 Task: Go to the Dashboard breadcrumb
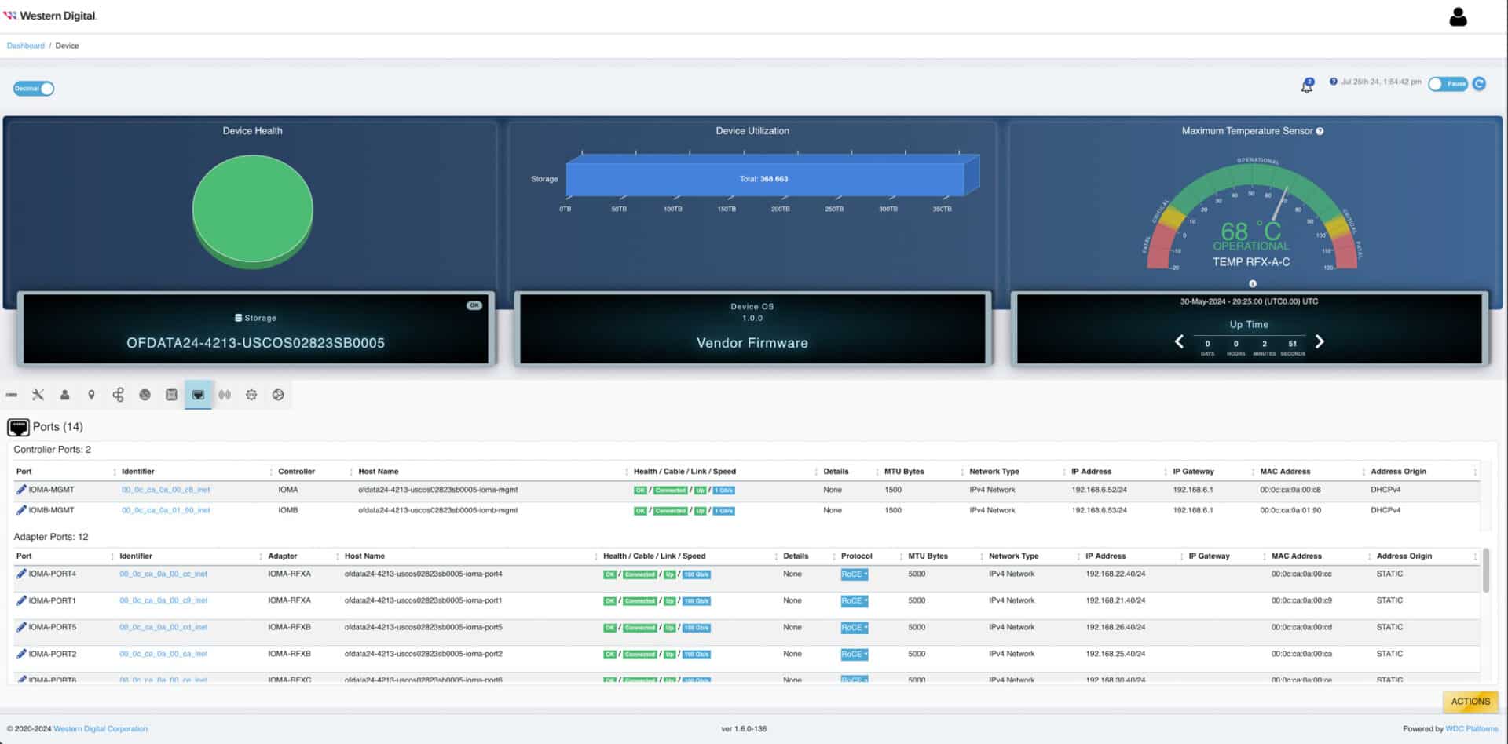coord(26,46)
